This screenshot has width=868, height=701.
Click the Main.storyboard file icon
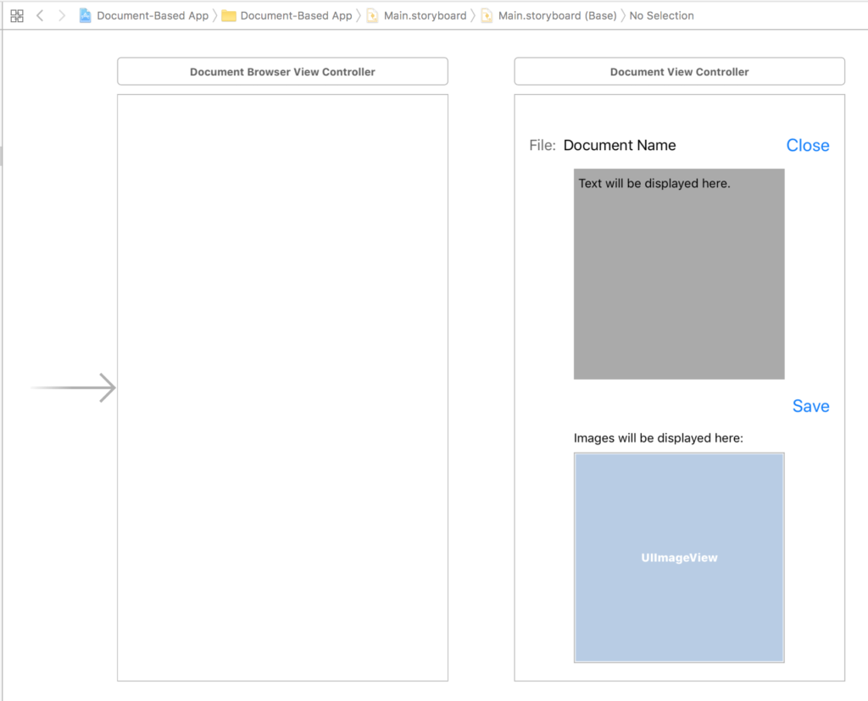click(x=373, y=15)
